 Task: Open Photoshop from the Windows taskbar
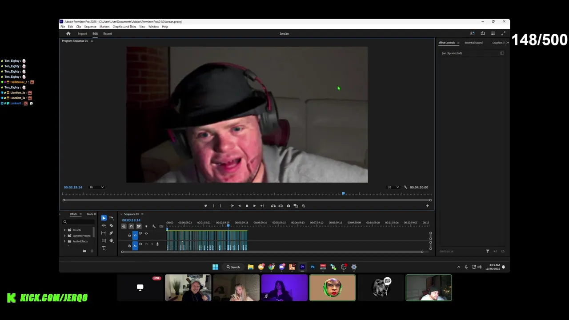click(313, 267)
